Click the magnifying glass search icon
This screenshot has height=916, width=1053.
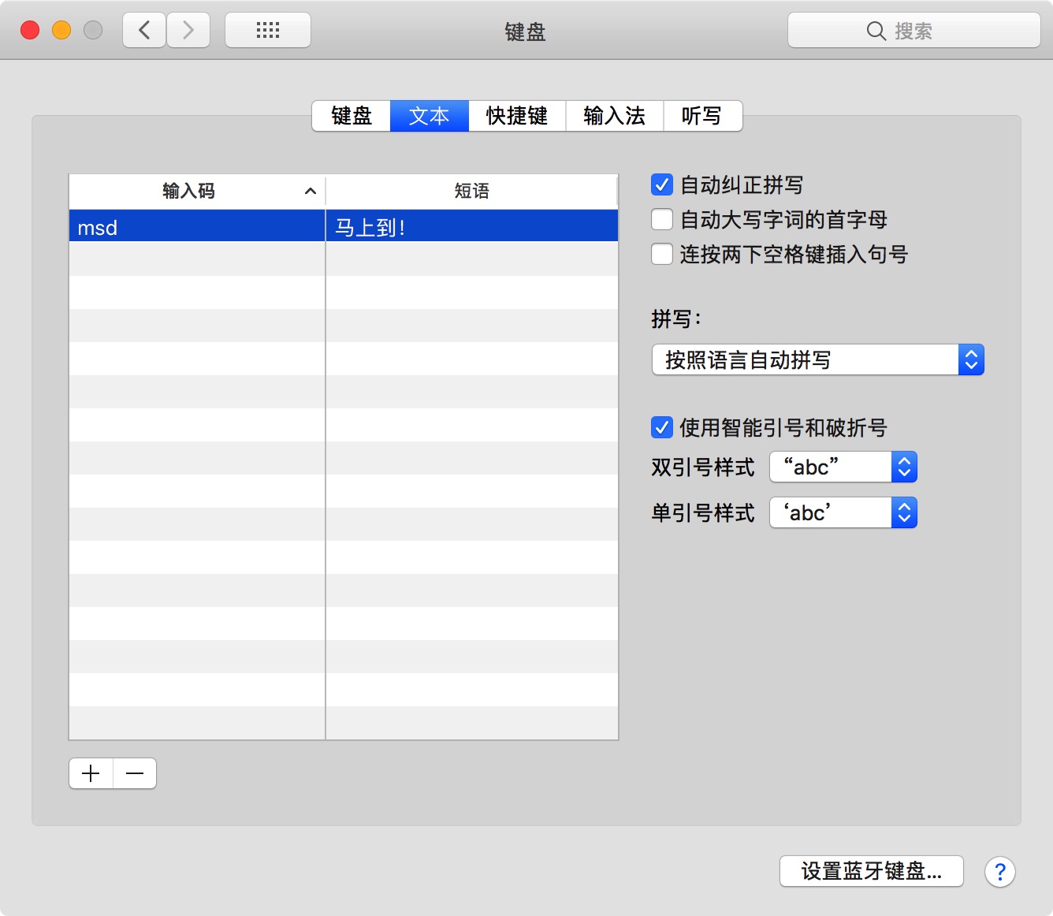click(x=876, y=31)
